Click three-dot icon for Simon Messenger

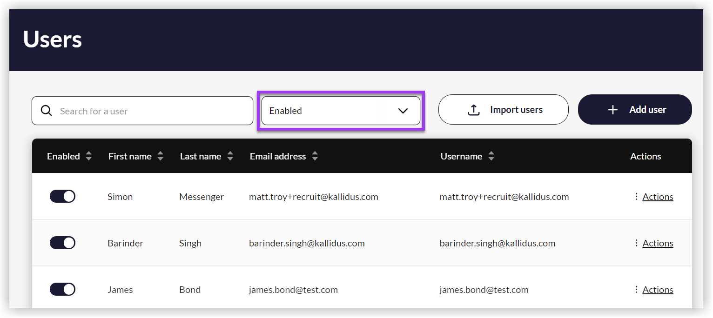click(636, 197)
